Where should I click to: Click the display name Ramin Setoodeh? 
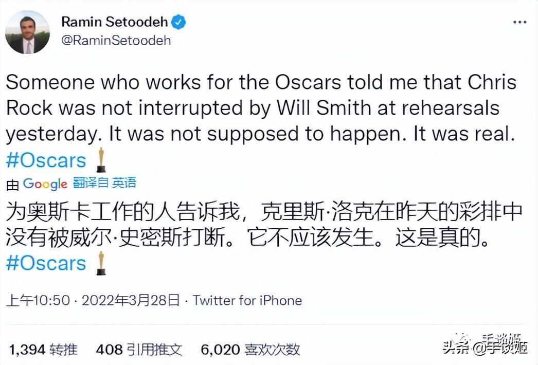(115, 22)
